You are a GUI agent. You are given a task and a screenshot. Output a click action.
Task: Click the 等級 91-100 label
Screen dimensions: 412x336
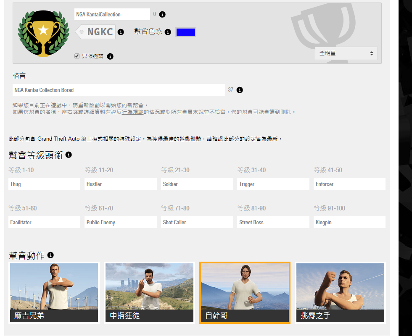(330, 208)
